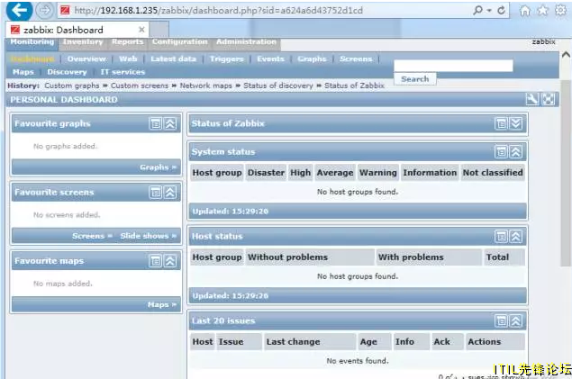Viewport: 572px width, 379px height.
Task: Open Last 20 issues menu icon
Action: pos(501,321)
